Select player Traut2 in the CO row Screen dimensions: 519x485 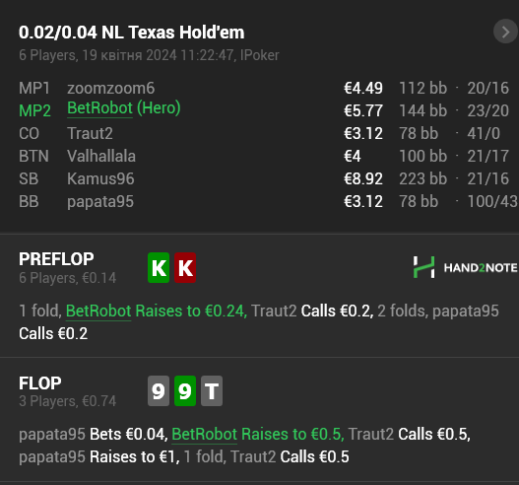coord(90,133)
